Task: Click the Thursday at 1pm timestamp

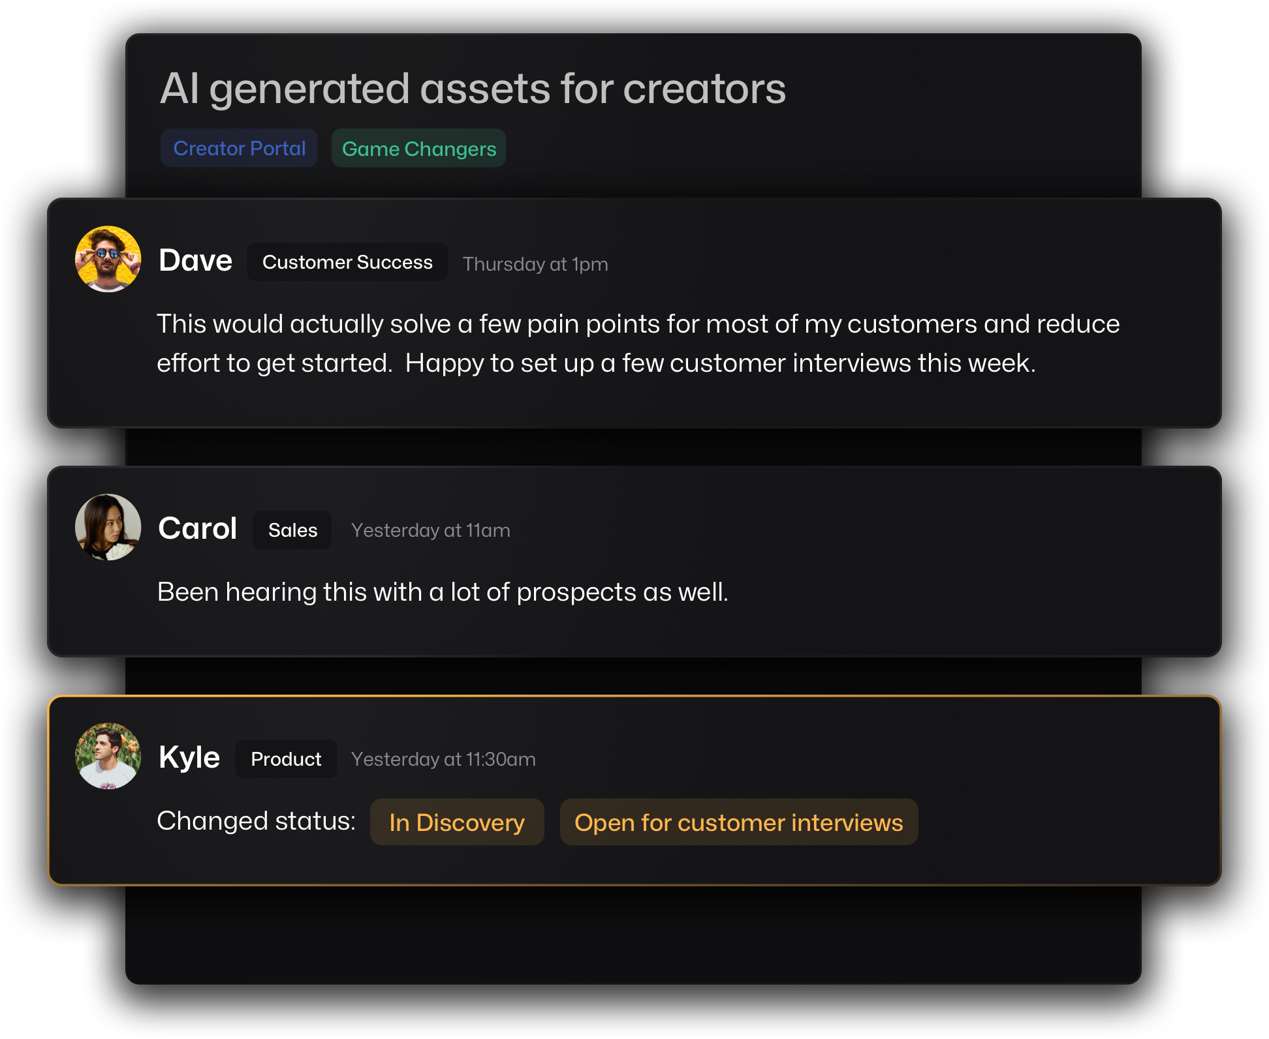Action: click(x=535, y=264)
